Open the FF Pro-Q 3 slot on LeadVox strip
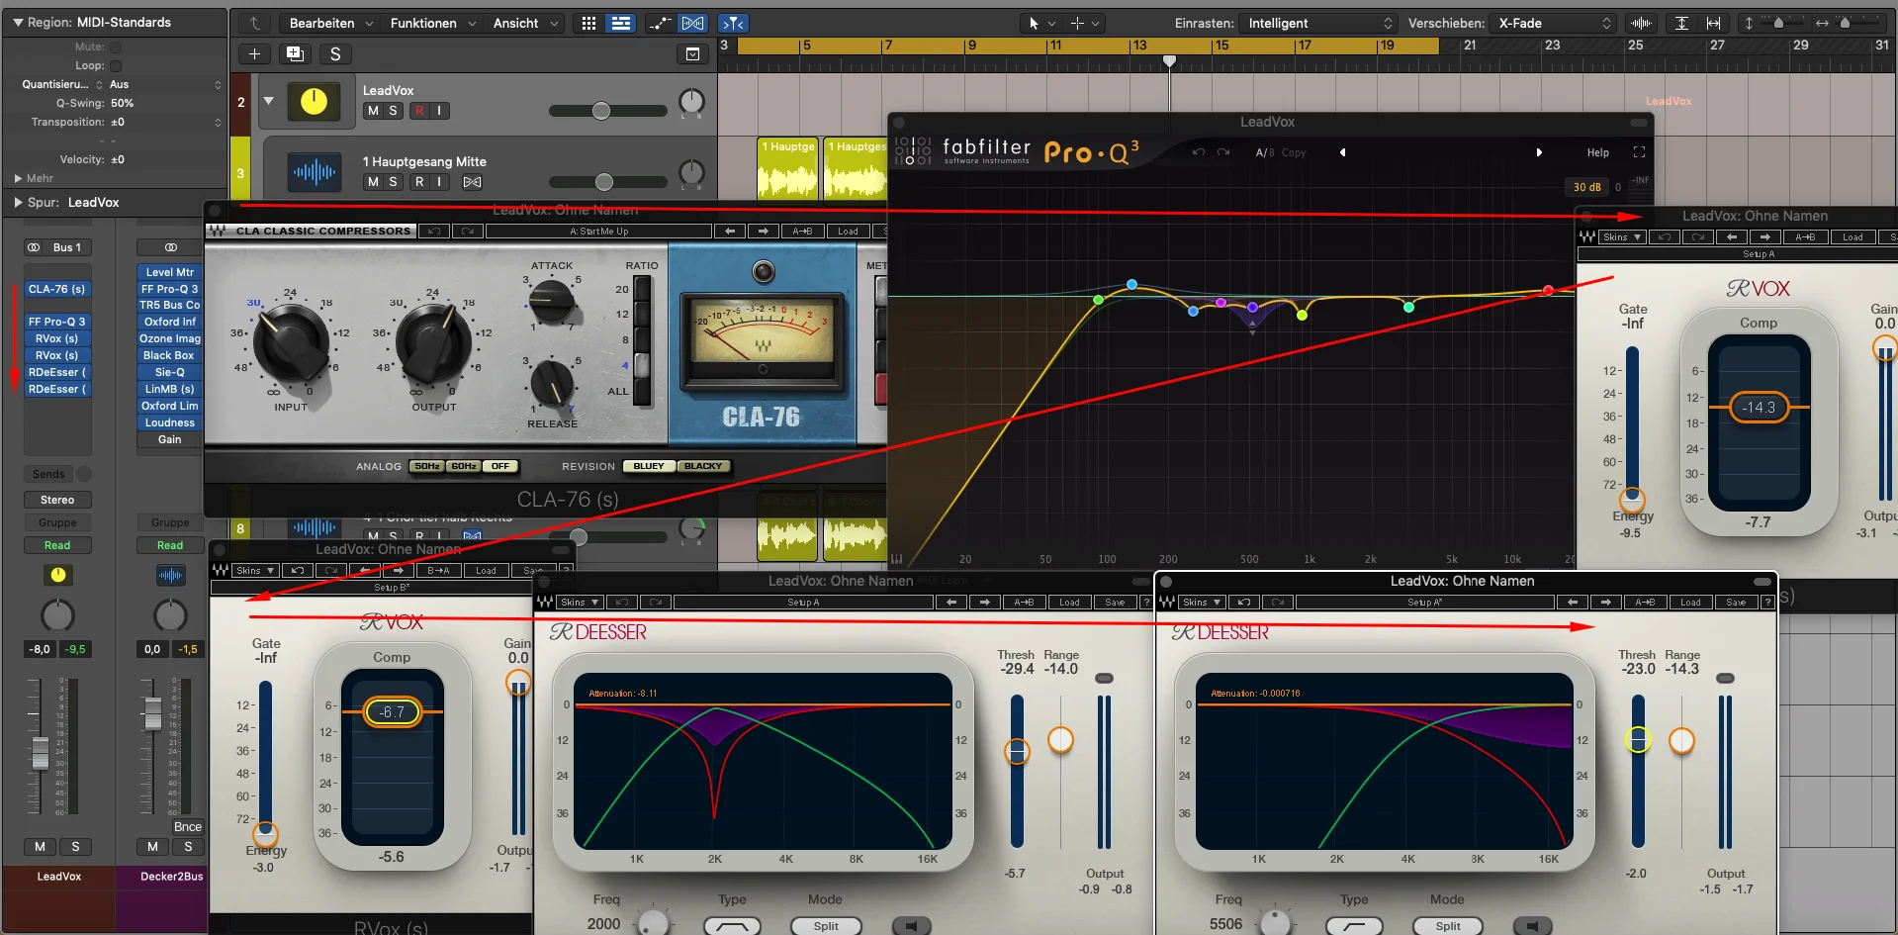 coord(57,322)
